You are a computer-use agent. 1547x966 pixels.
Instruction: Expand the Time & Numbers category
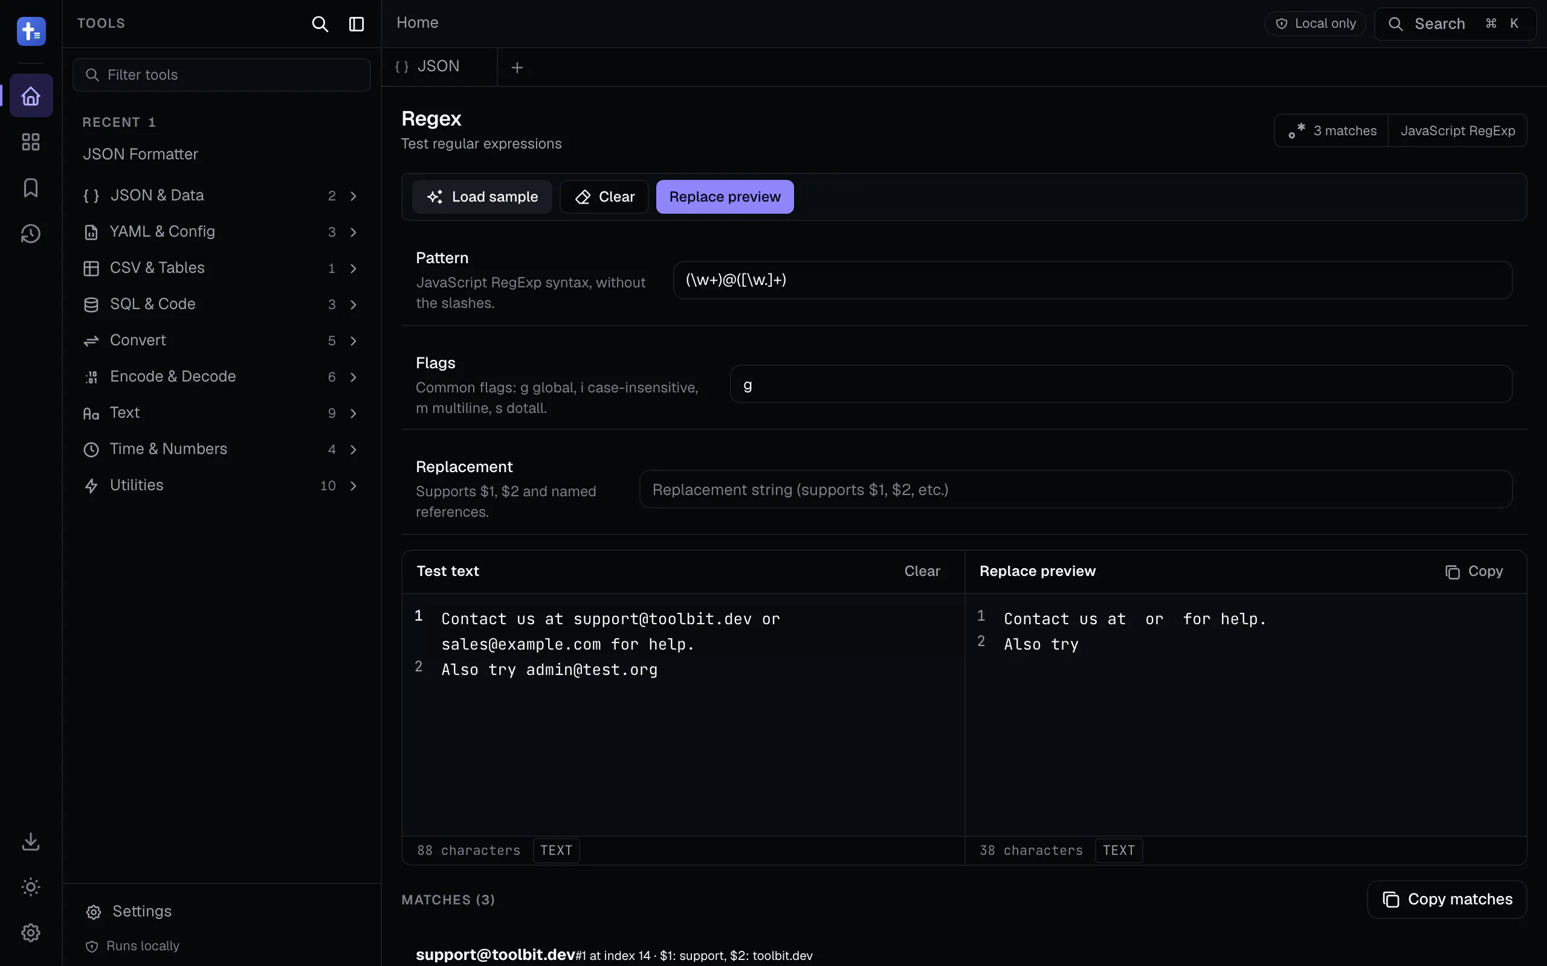click(x=221, y=449)
